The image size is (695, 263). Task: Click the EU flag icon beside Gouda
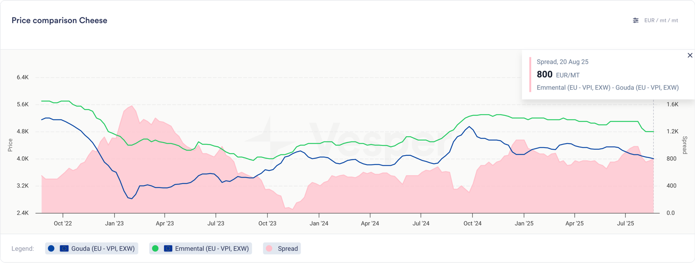tap(64, 249)
